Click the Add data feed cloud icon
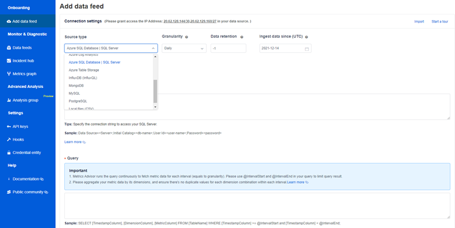The image size is (455, 228). [x=9, y=21]
